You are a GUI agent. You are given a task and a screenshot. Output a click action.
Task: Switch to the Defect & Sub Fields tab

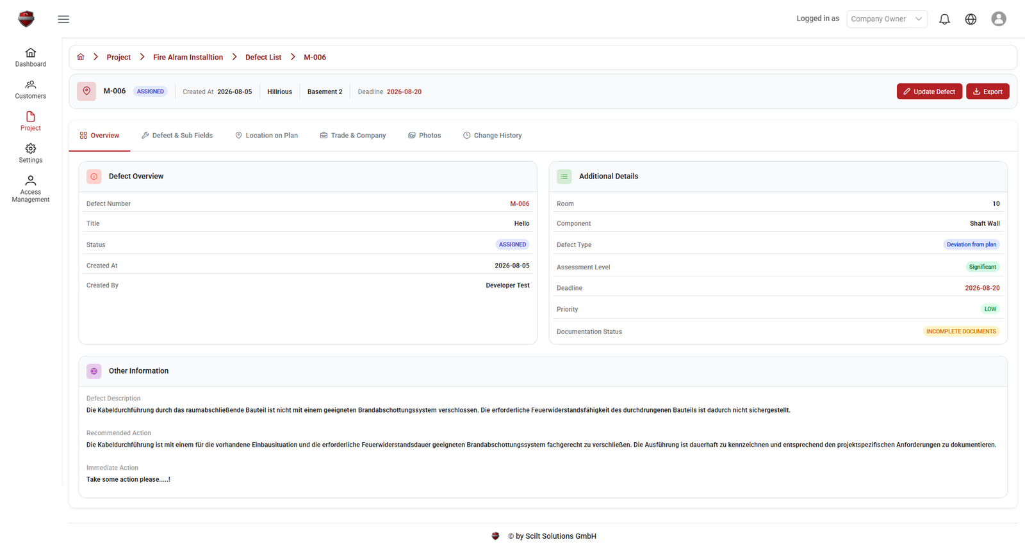177,136
